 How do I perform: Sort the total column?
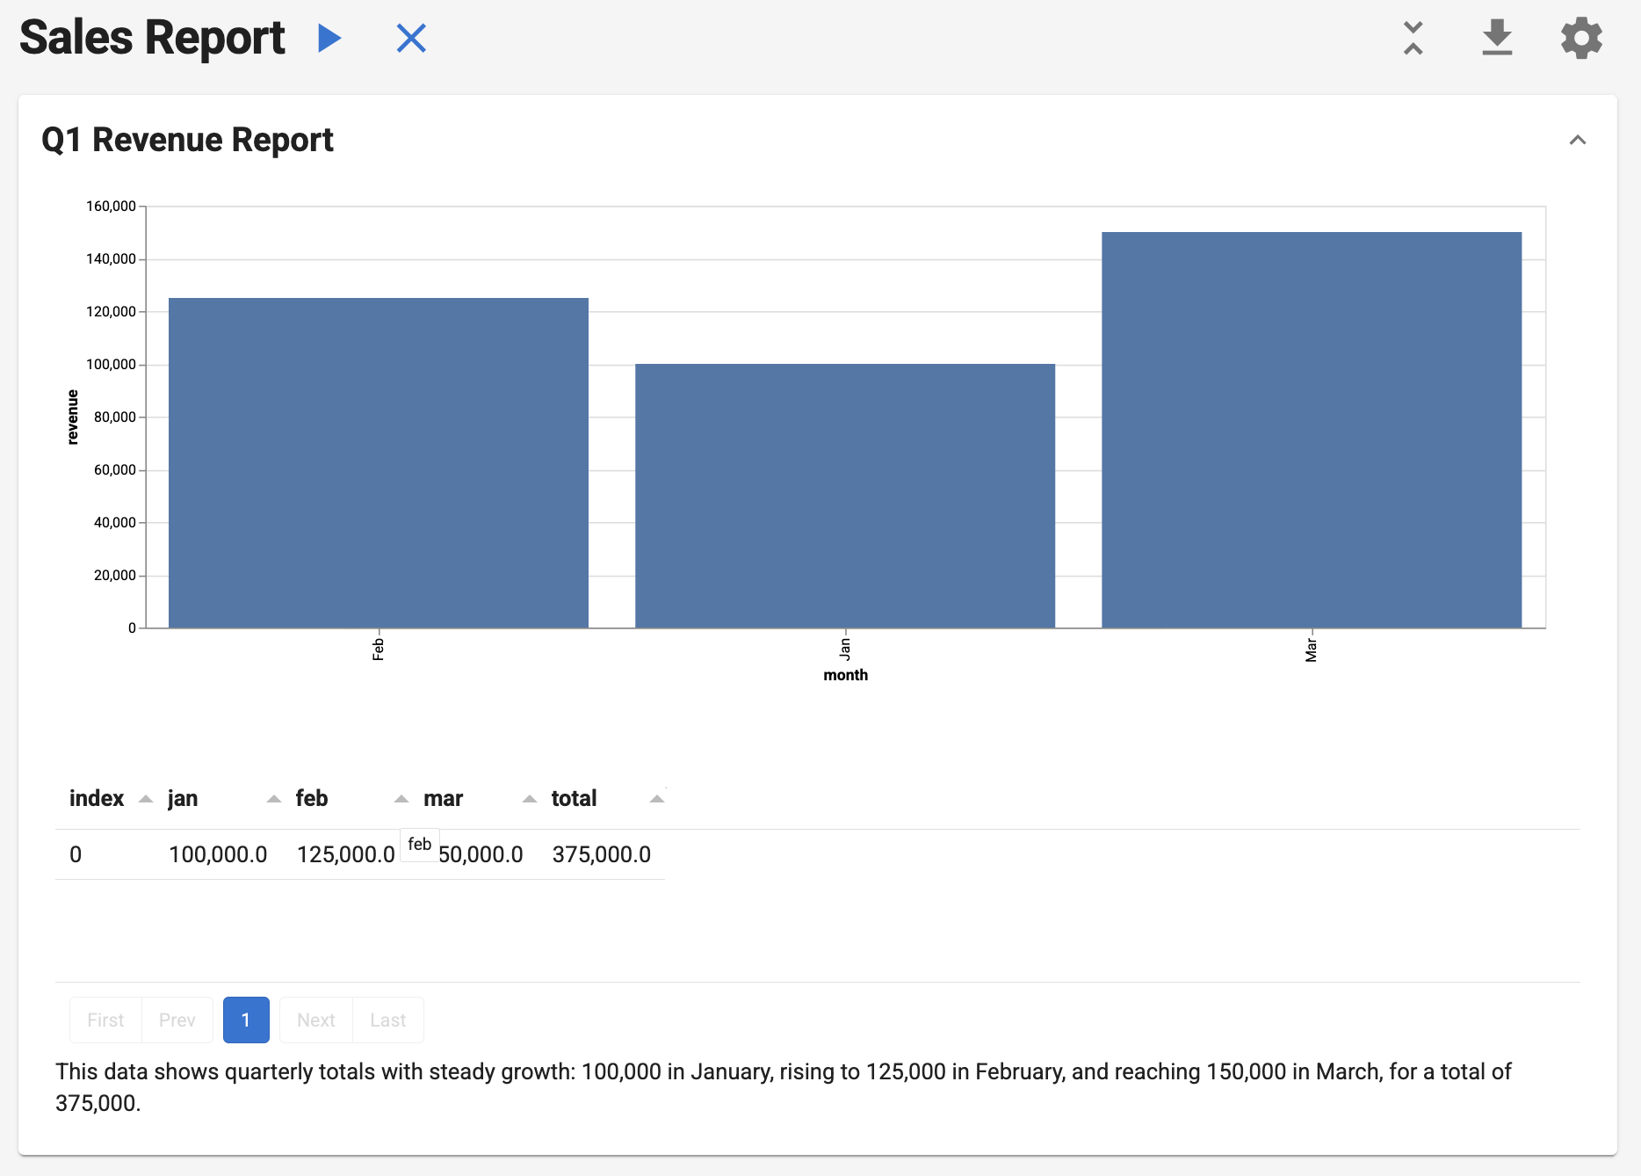657,798
